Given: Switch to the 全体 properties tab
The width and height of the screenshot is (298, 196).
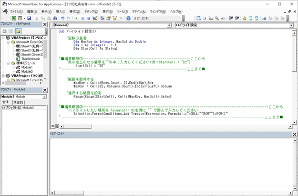Looking at the screenshot, I should [6, 102].
